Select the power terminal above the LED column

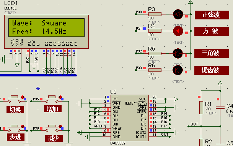pyautogui.click(x=191, y=2)
